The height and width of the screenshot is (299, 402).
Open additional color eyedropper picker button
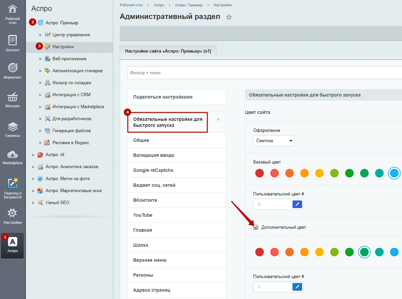[x=298, y=286]
